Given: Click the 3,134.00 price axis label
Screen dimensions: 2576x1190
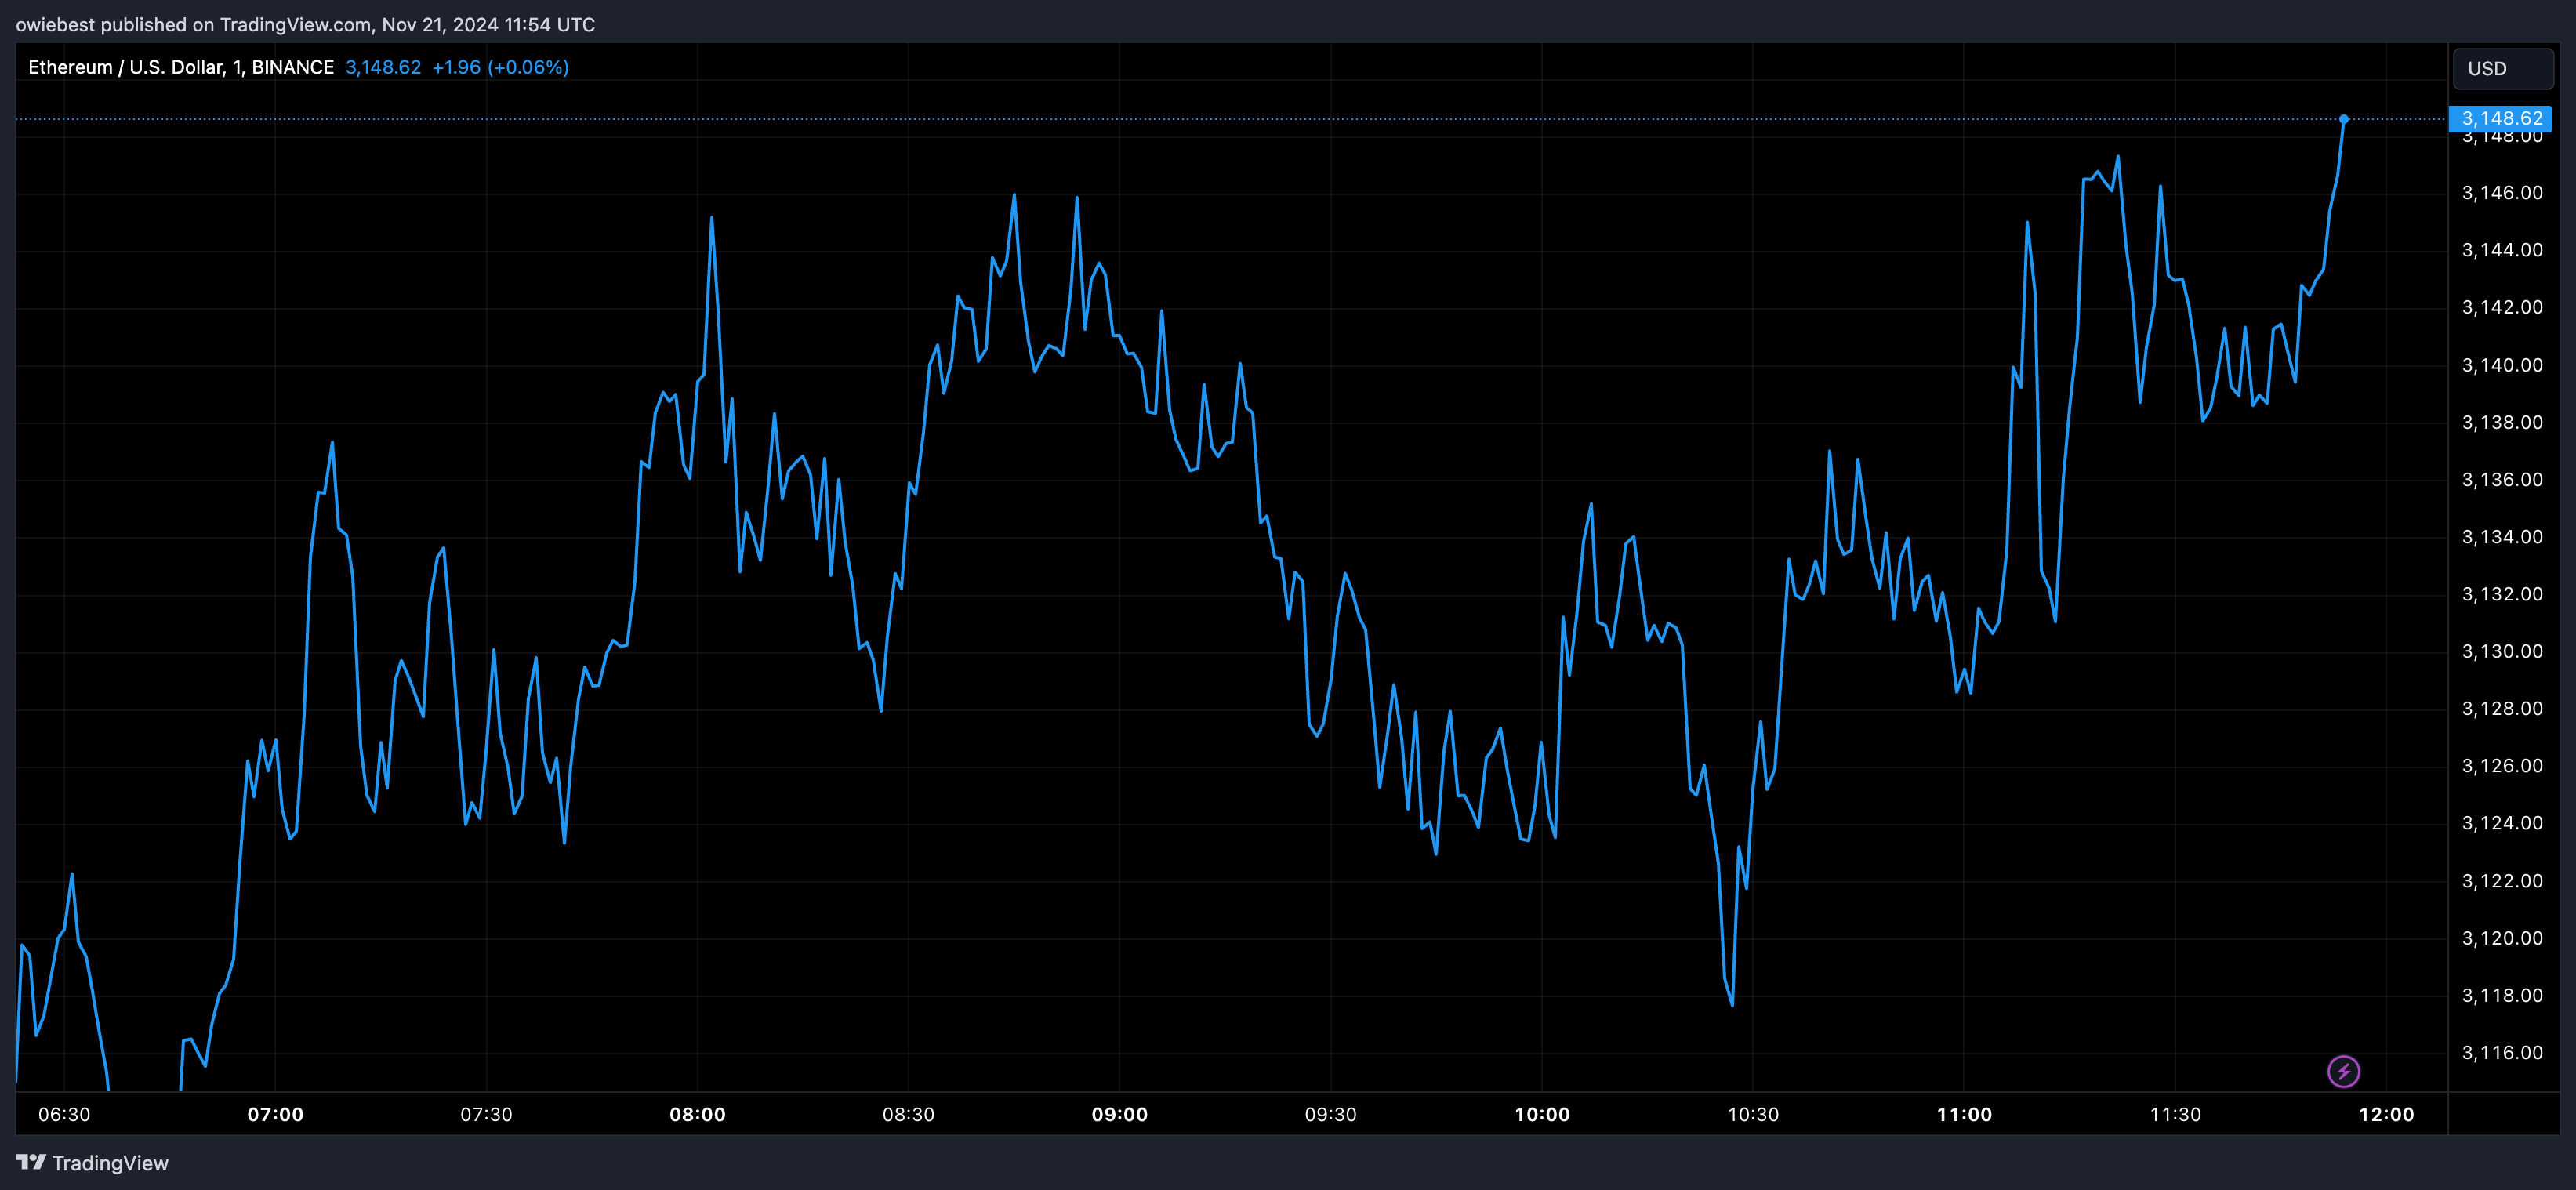Looking at the screenshot, I should pyautogui.click(x=2502, y=537).
